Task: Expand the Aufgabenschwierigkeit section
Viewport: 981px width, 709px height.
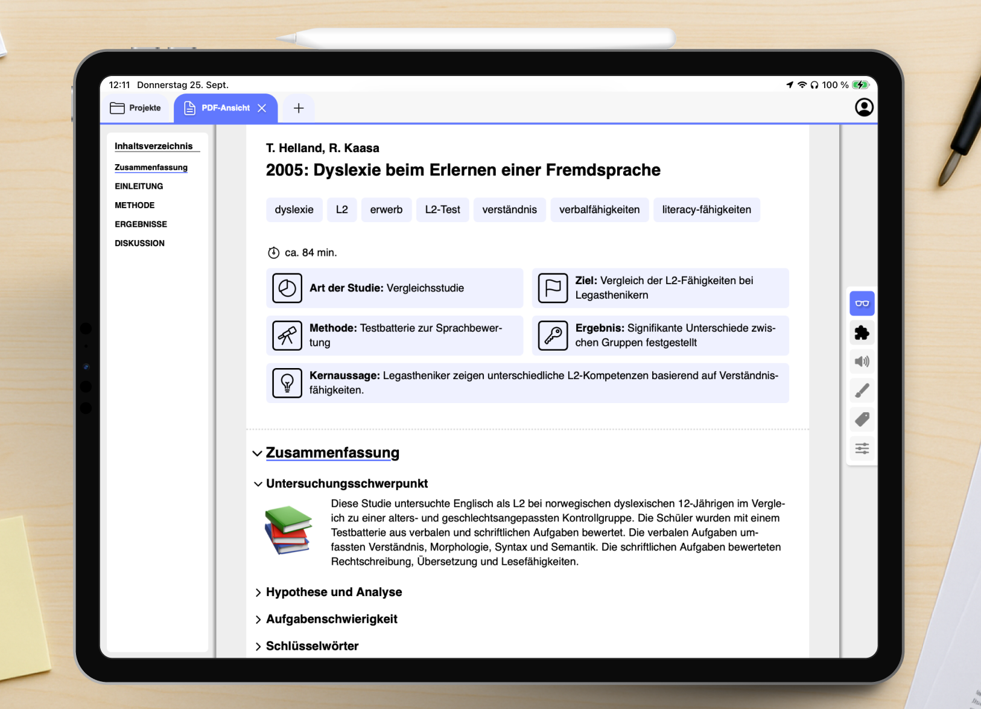Action: [x=258, y=620]
